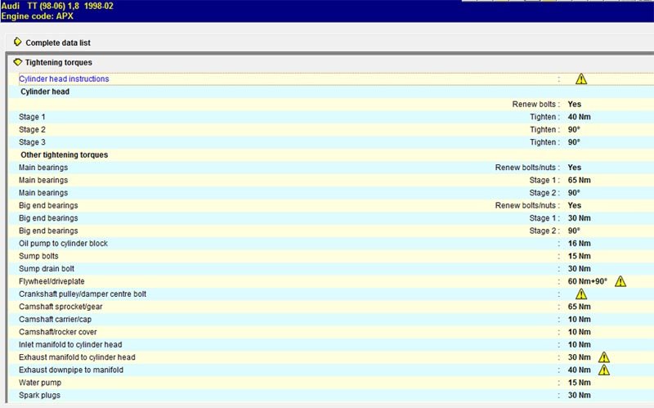Click the yellow arrow icon beside Complete data list
The width and height of the screenshot is (654, 408).
(18, 41)
